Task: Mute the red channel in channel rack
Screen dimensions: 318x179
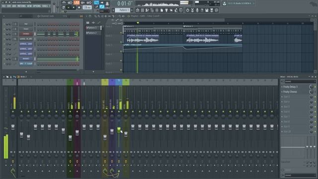Action: [x=4, y=34]
